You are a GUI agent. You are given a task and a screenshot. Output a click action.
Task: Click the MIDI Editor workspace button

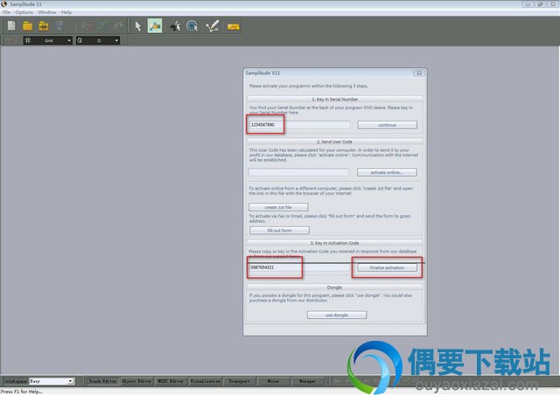(171, 381)
